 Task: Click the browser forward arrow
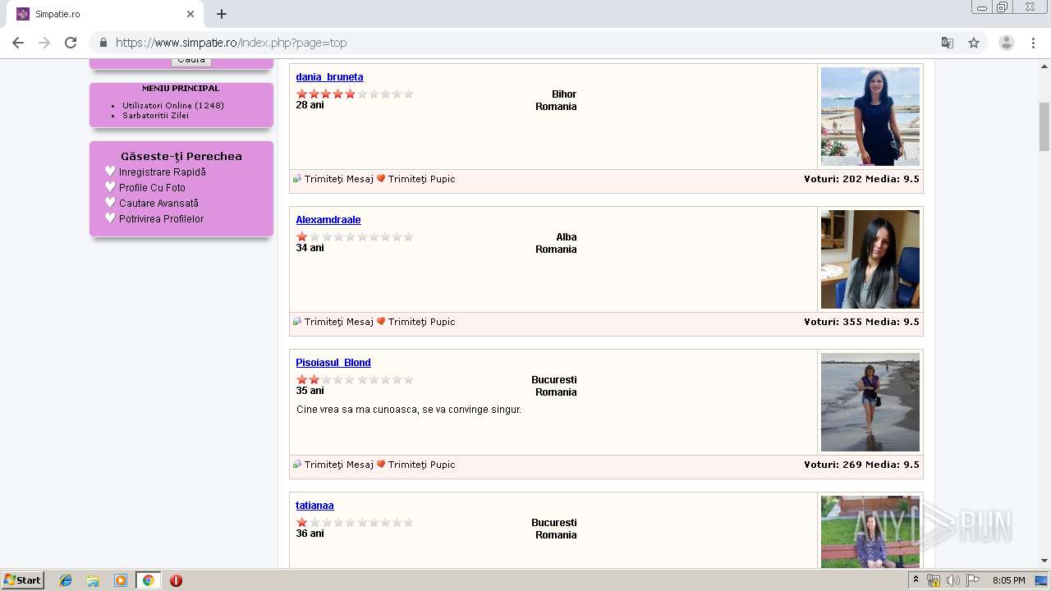pyautogui.click(x=44, y=43)
